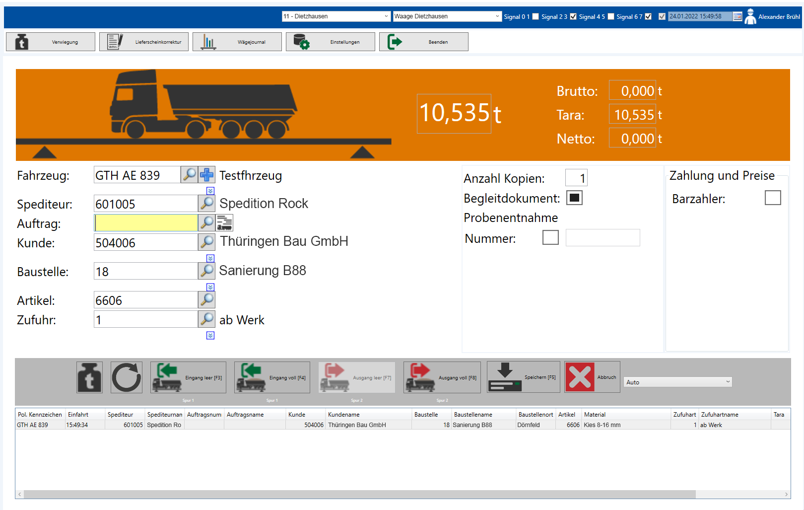The height and width of the screenshot is (510, 804).
Task: Open the 11 - Dietzhausen location dropdown
Action: coord(336,16)
